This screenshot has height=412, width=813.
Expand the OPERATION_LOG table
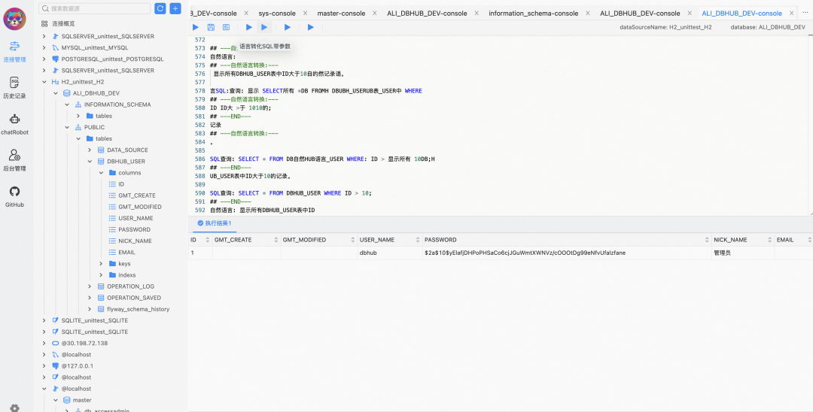coord(90,286)
